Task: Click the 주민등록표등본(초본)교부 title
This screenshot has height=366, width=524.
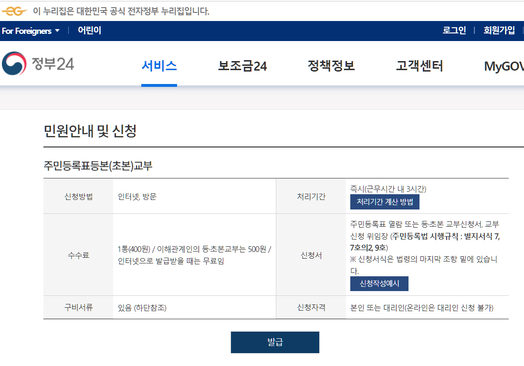Action: [98, 166]
